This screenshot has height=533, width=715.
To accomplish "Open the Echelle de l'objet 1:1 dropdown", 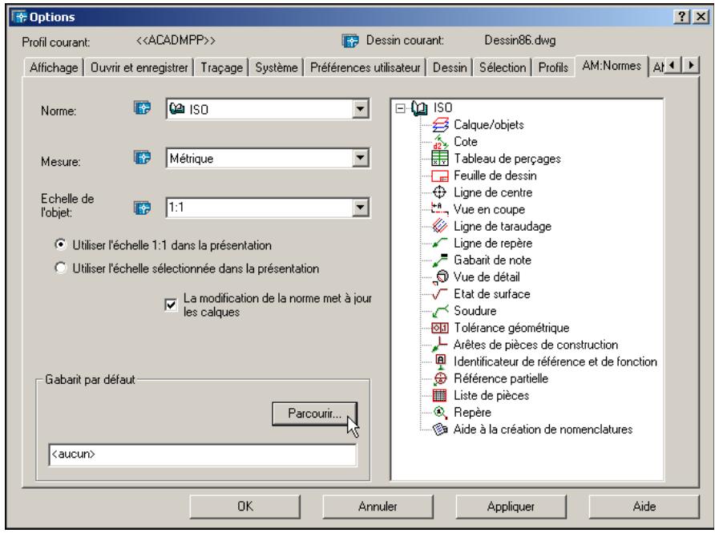I will point(360,208).
